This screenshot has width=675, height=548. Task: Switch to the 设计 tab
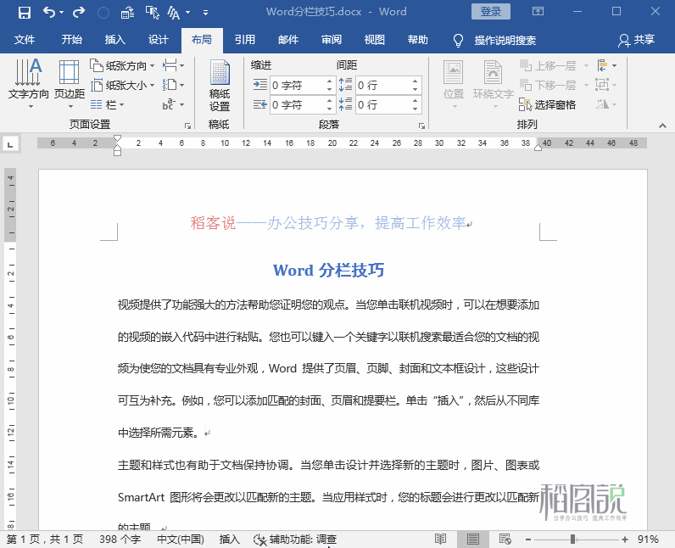point(158,40)
